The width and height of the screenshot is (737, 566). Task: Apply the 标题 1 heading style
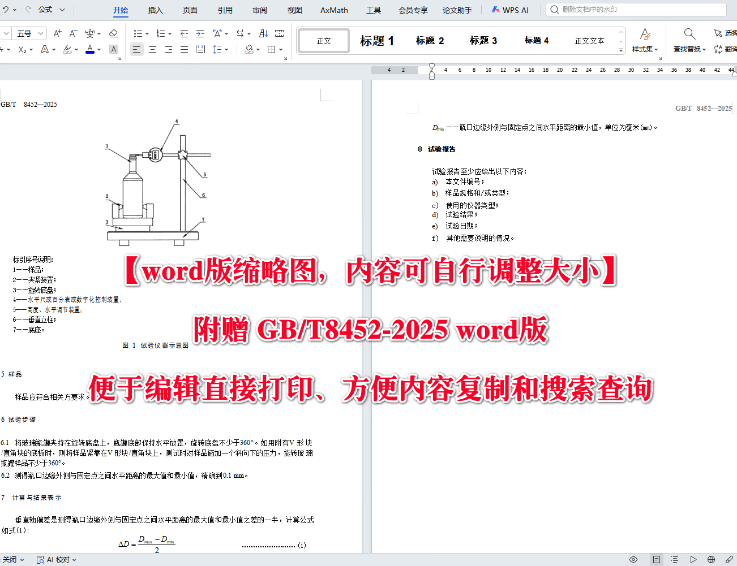pyautogui.click(x=376, y=40)
